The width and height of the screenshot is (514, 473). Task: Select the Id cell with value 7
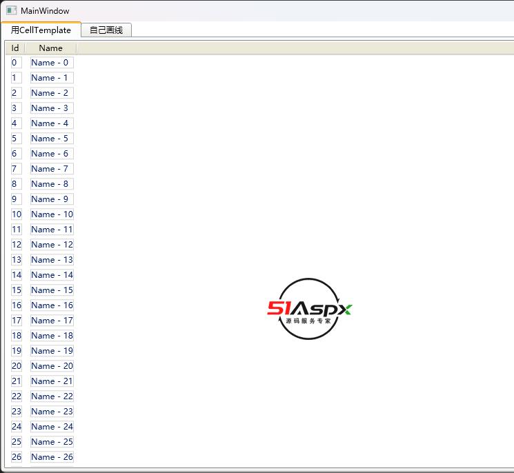pos(15,169)
